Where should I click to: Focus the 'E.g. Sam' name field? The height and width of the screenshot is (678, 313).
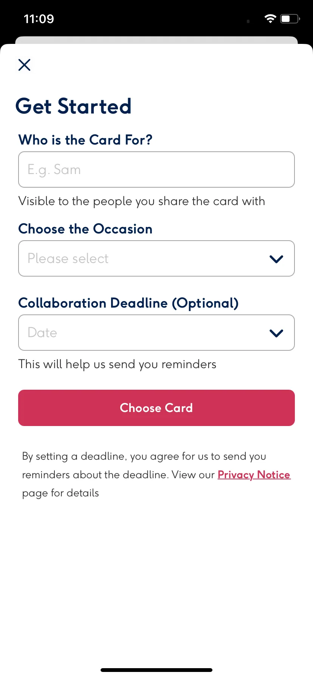[156, 169]
